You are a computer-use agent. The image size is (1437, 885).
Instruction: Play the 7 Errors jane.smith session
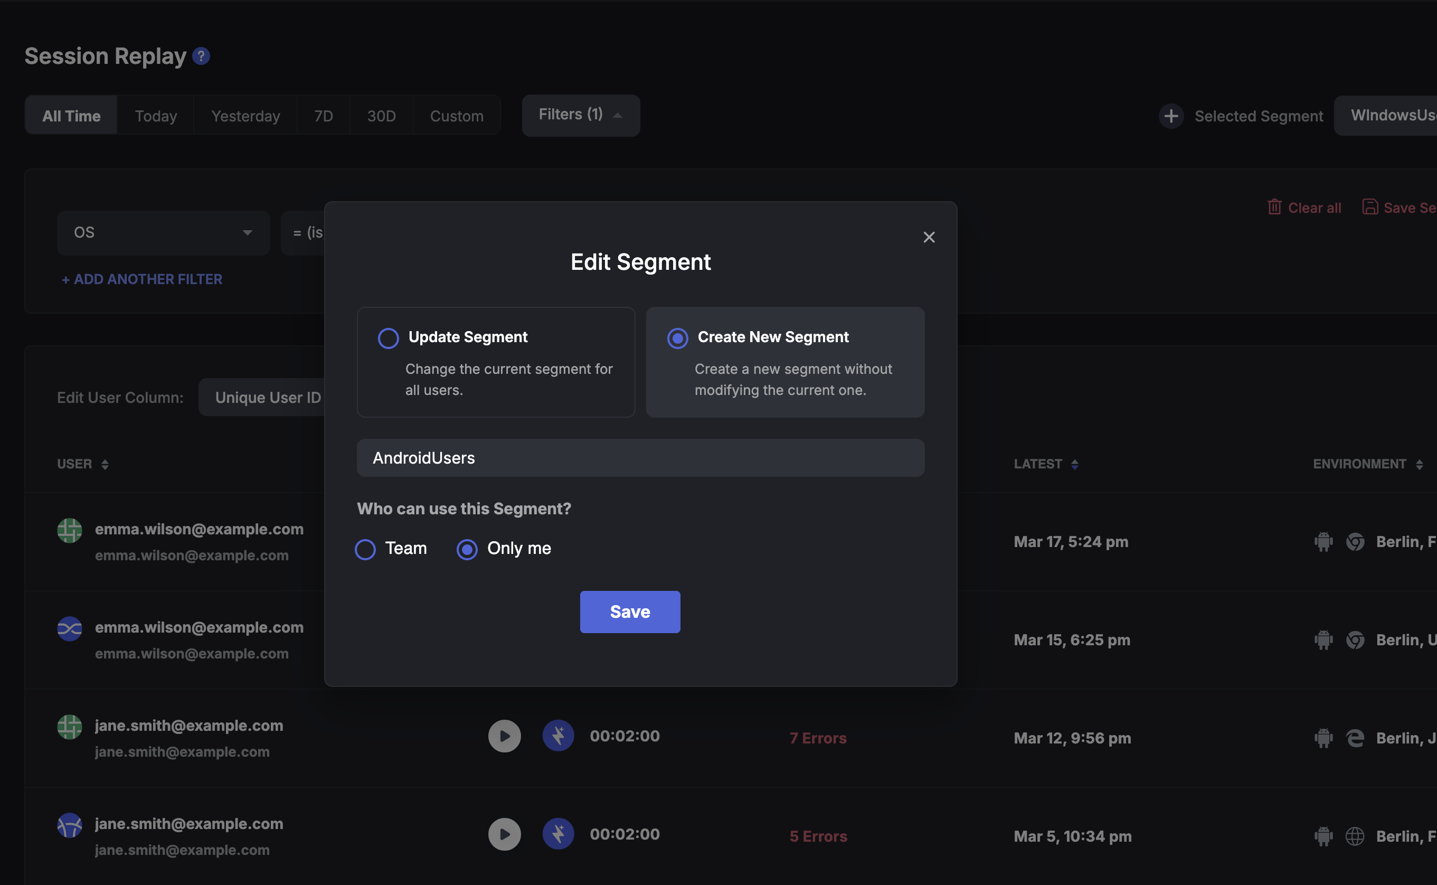(x=504, y=736)
